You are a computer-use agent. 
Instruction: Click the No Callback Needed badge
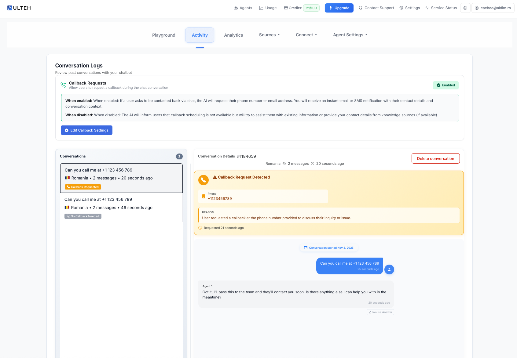pos(83,216)
